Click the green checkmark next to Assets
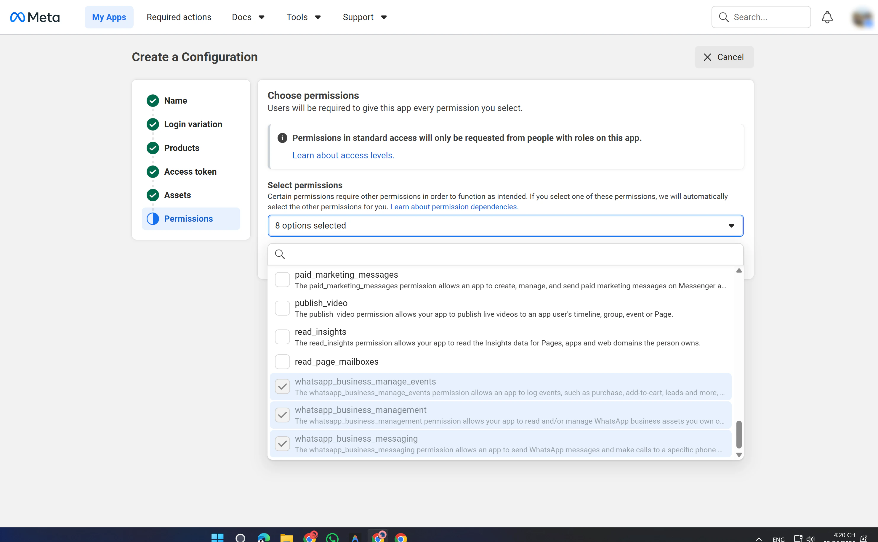Image resolution: width=878 pixels, height=542 pixels. click(153, 195)
